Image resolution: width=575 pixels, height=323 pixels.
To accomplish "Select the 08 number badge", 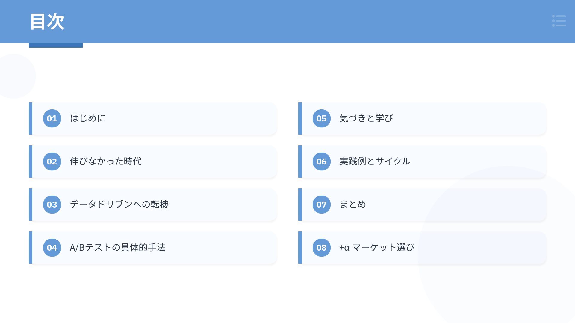I will pos(322,248).
